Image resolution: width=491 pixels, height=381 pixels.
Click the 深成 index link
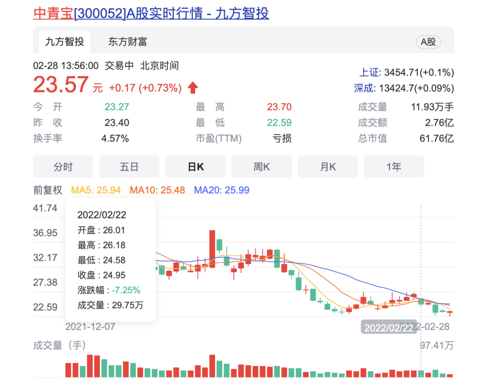coord(363,88)
